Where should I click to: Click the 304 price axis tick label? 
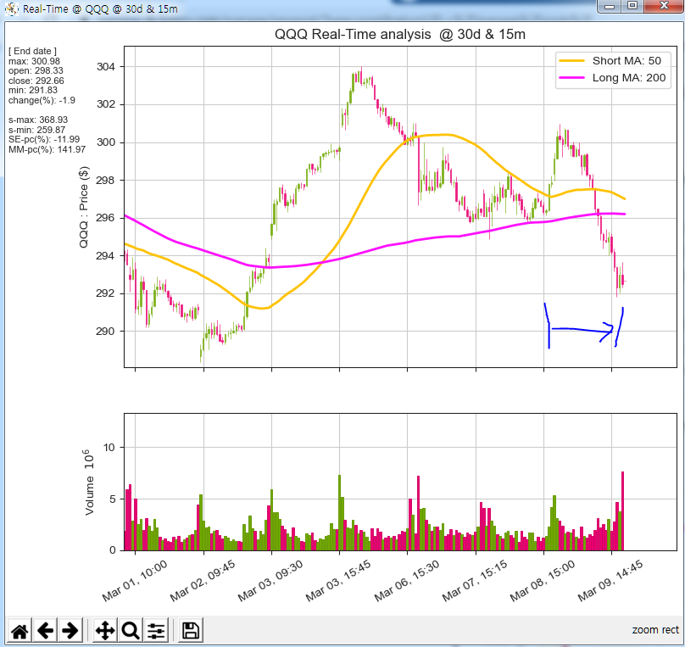click(106, 66)
